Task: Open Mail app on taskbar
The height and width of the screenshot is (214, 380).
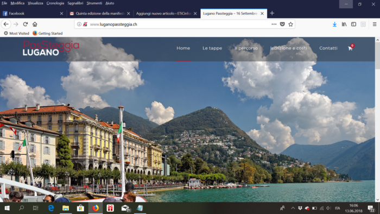Action: pos(125,208)
